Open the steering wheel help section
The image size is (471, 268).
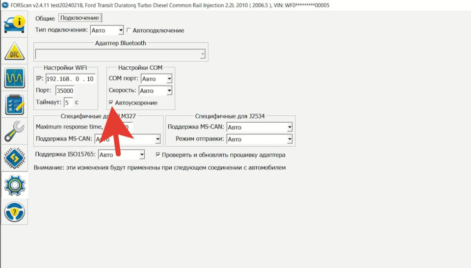click(x=14, y=212)
